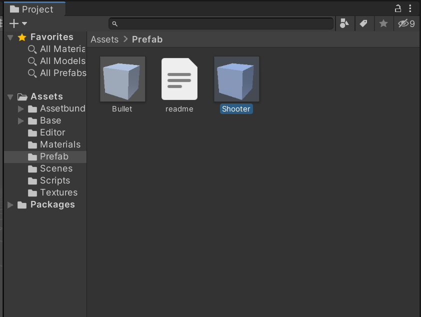Click the favorites star icon in toolbar

[x=383, y=23]
